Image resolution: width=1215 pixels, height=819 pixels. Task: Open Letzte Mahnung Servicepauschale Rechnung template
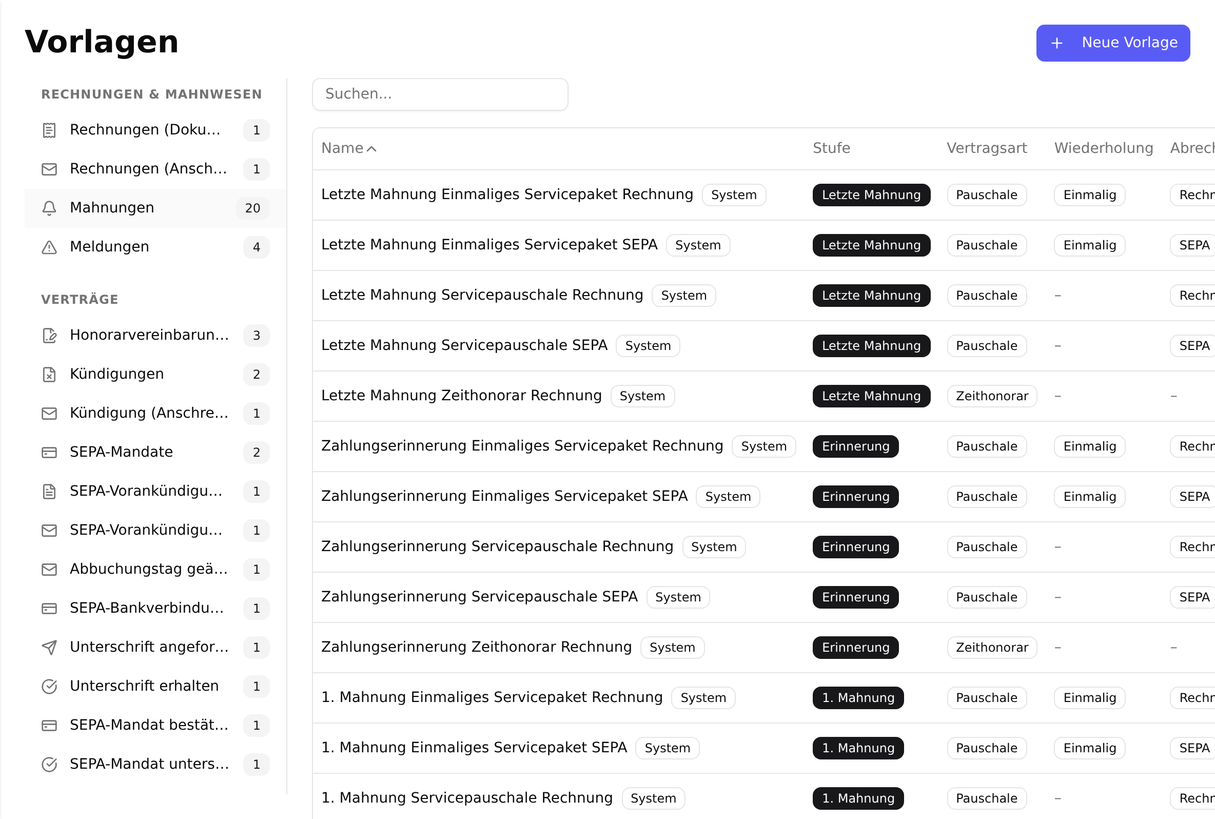(482, 295)
